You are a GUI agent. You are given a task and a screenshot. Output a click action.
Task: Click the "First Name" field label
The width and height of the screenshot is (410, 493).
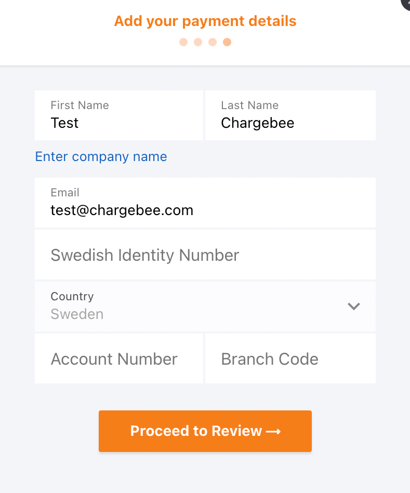(x=80, y=105)
